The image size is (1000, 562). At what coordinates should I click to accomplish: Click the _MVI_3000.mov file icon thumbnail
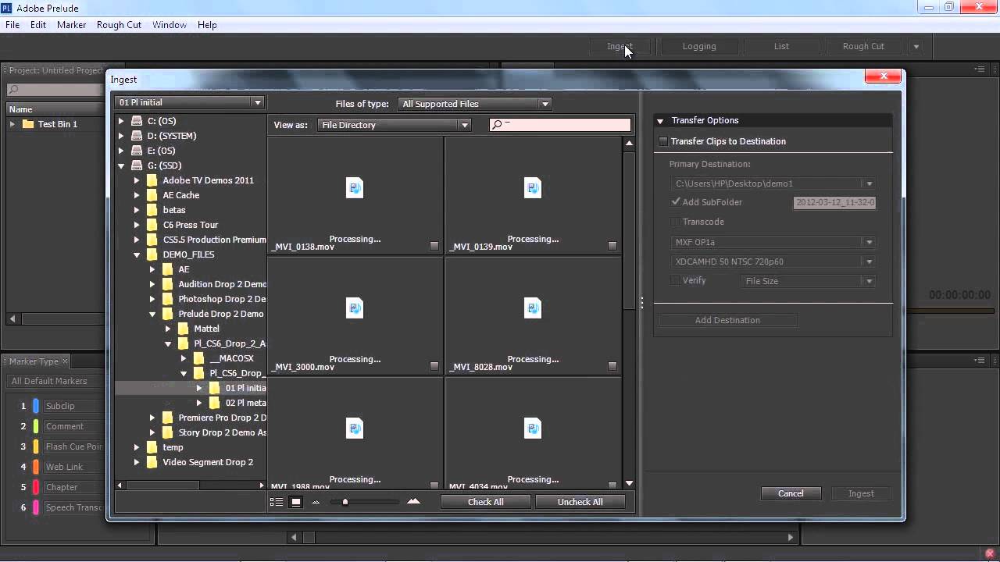pyautogui.click(x=355, y=308)
